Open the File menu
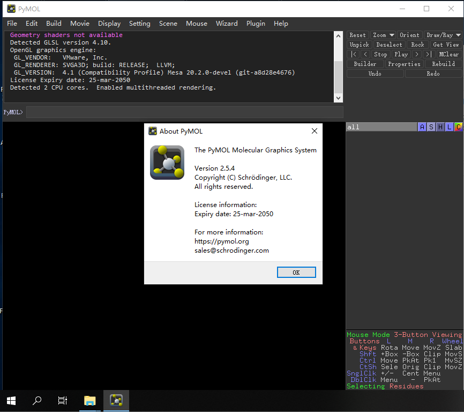Screen dimensions: 464x412 click(x=12, y=24)
